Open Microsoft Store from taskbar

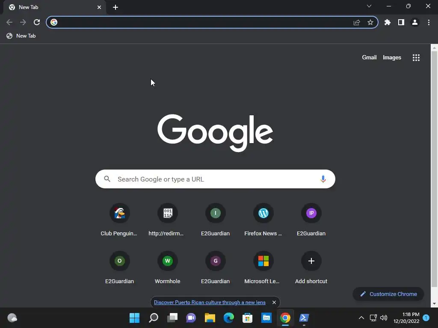247,318
